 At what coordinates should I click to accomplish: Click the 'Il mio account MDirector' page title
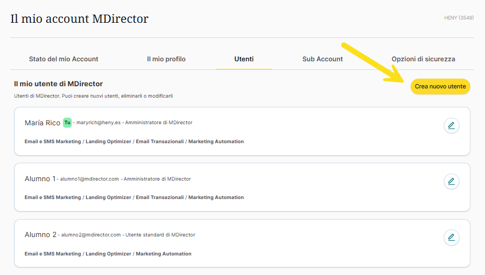[79, 19]
